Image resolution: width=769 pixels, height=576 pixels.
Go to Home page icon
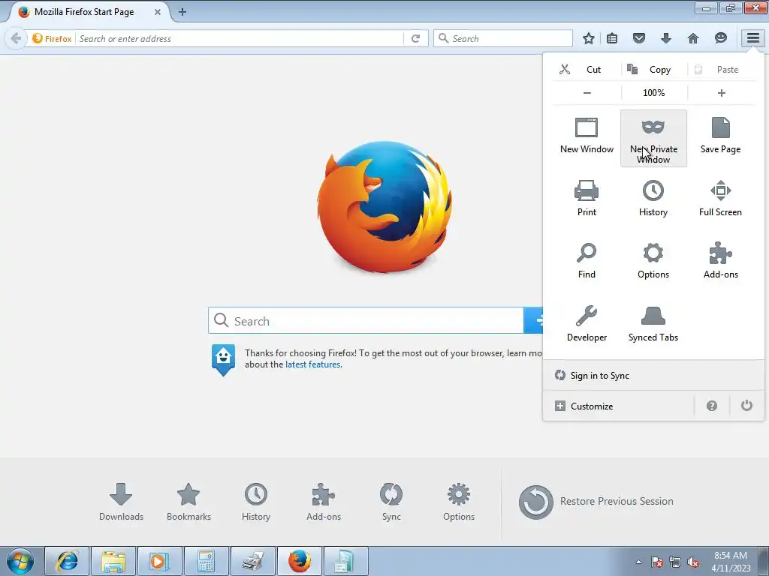pyautogui.click(x=692, y=38)
